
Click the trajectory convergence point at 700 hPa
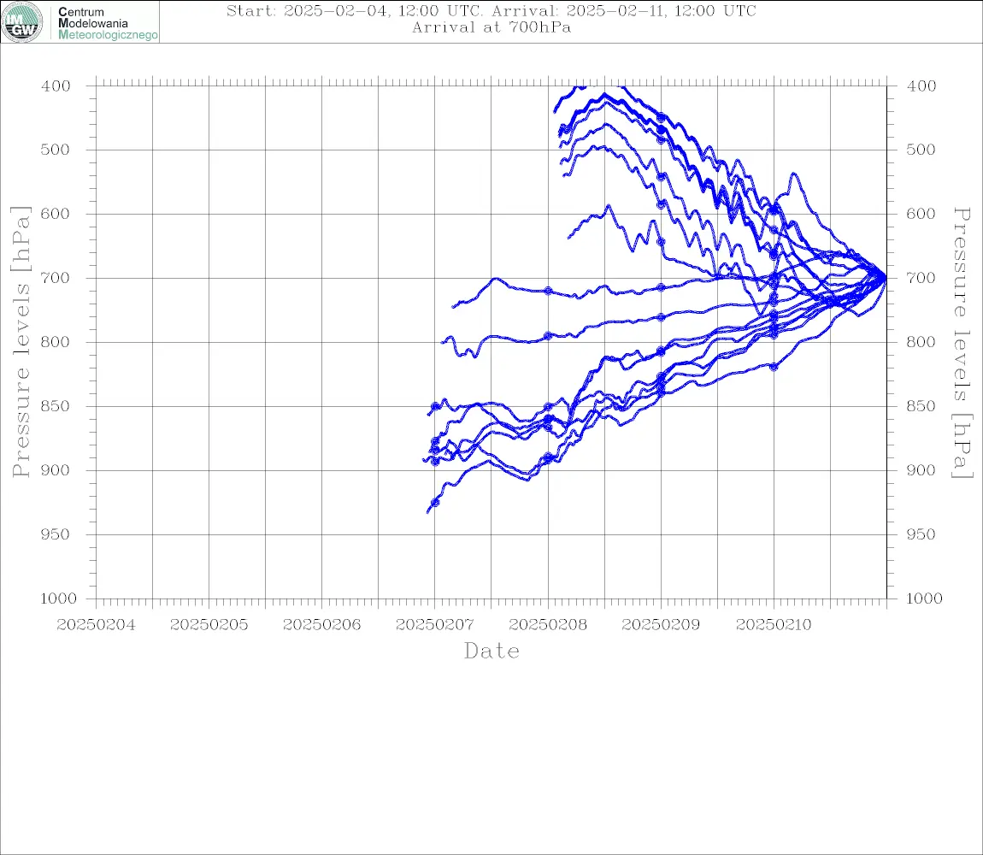[885, 277]
